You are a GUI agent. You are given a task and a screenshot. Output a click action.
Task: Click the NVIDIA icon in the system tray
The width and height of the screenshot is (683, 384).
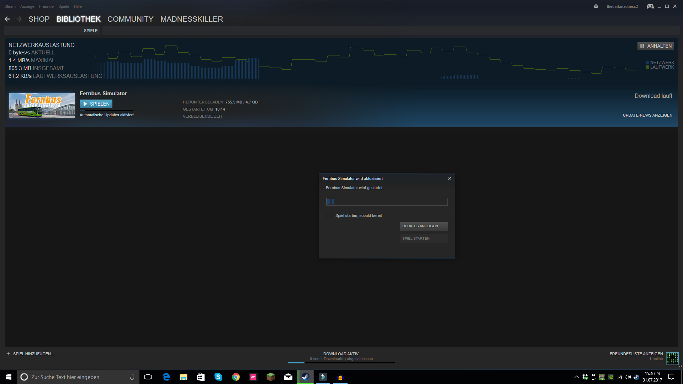click(611, 377)
